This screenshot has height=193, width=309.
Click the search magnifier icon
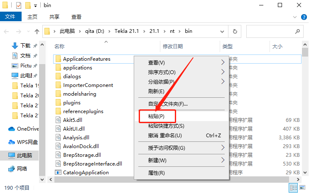[297, 31]
